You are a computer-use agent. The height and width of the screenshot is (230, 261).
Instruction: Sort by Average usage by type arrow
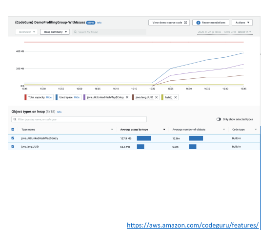click(164, 130)
